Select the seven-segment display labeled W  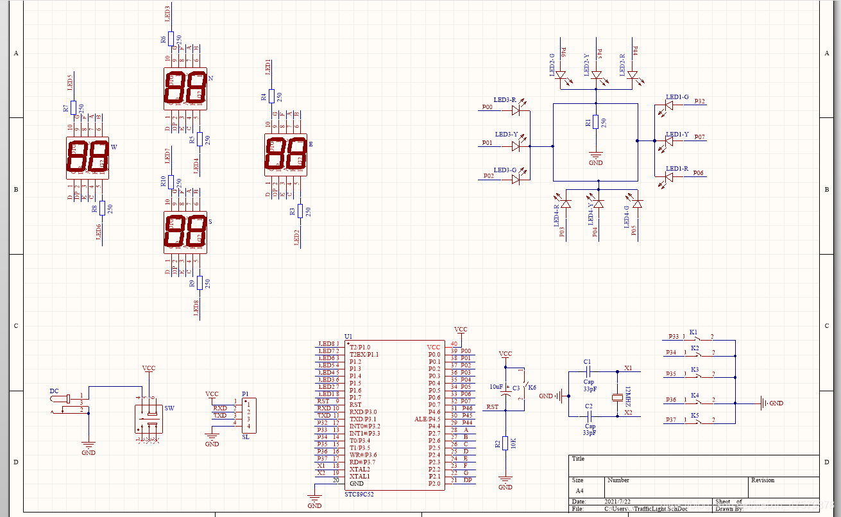(87, 158)
